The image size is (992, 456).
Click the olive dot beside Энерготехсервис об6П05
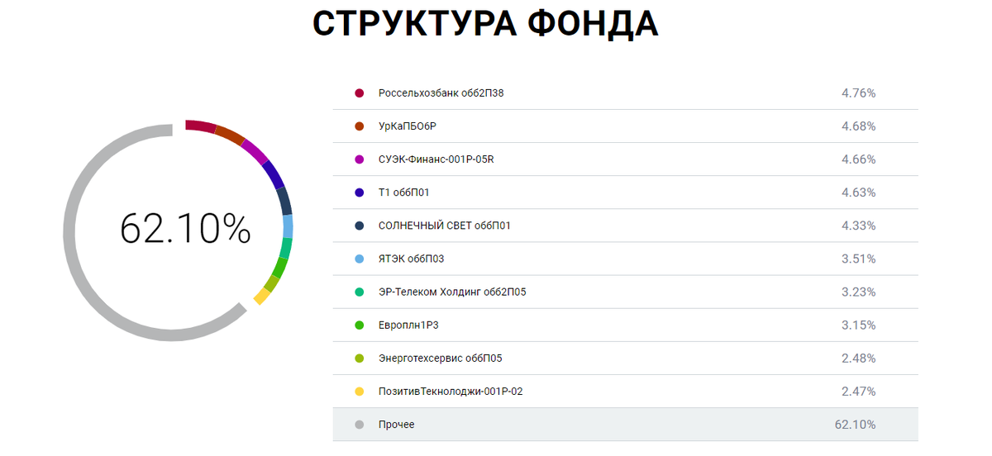(359, 358)
